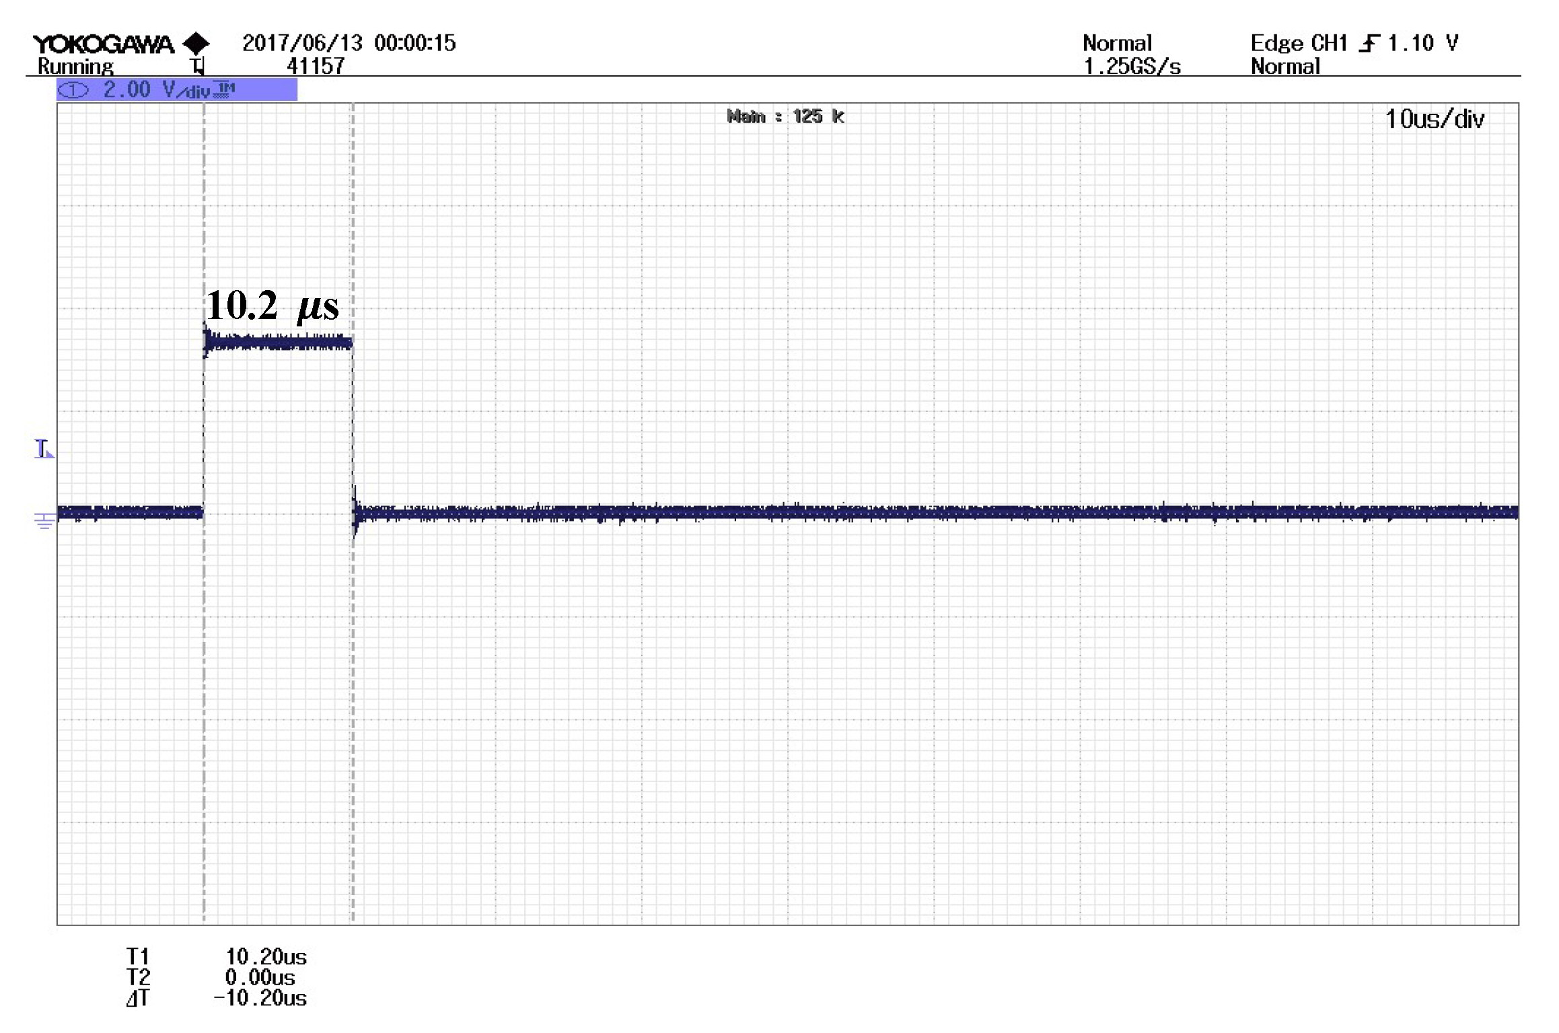Image resolution: width=1559 pixels, height=1033 pixels.
Task: Click the trigger position marker above the grid
Action: pyautogui.click(x=197, y=66)
